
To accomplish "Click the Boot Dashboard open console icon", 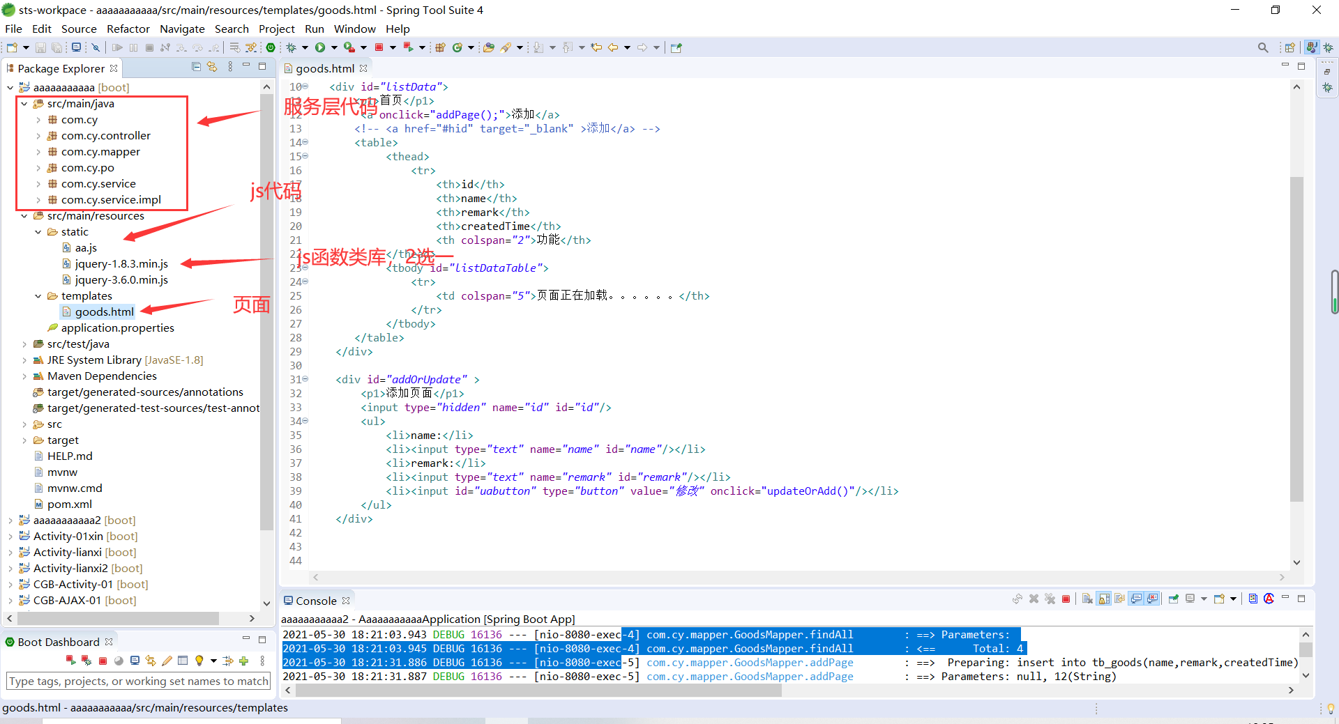I will pos(135,661).
